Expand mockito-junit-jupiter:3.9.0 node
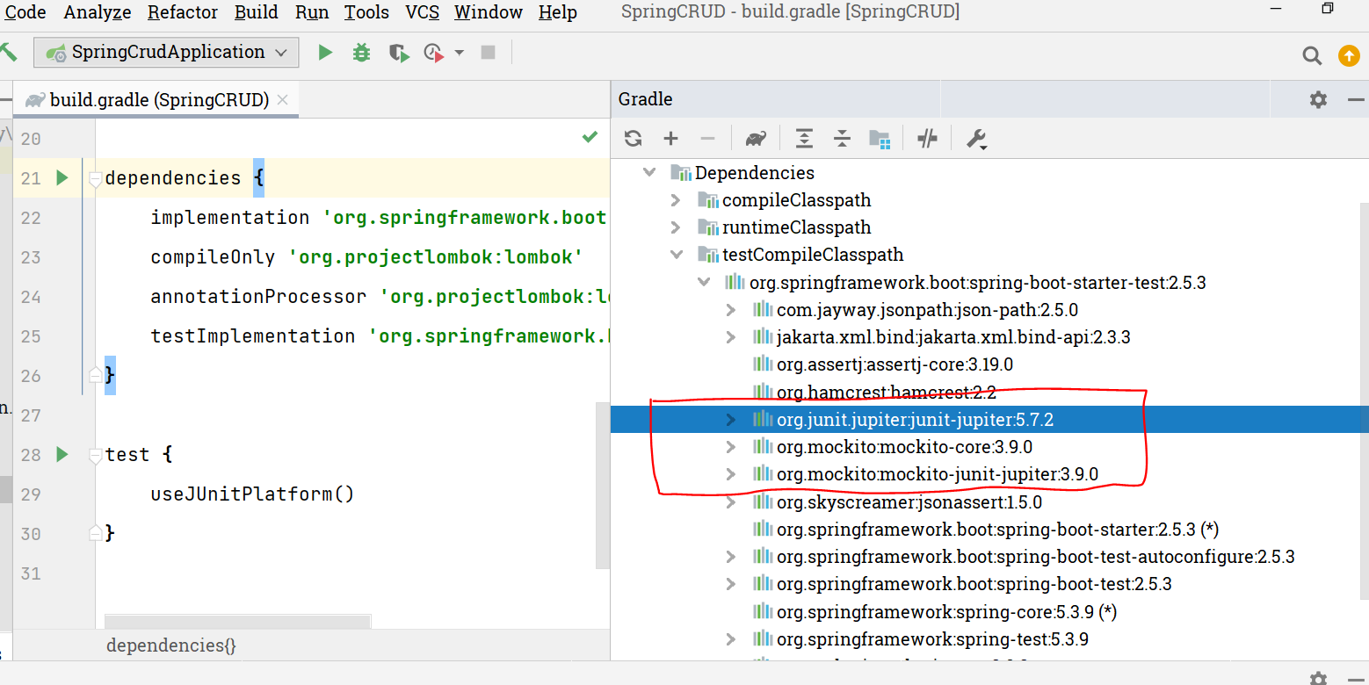 point(731,474)
